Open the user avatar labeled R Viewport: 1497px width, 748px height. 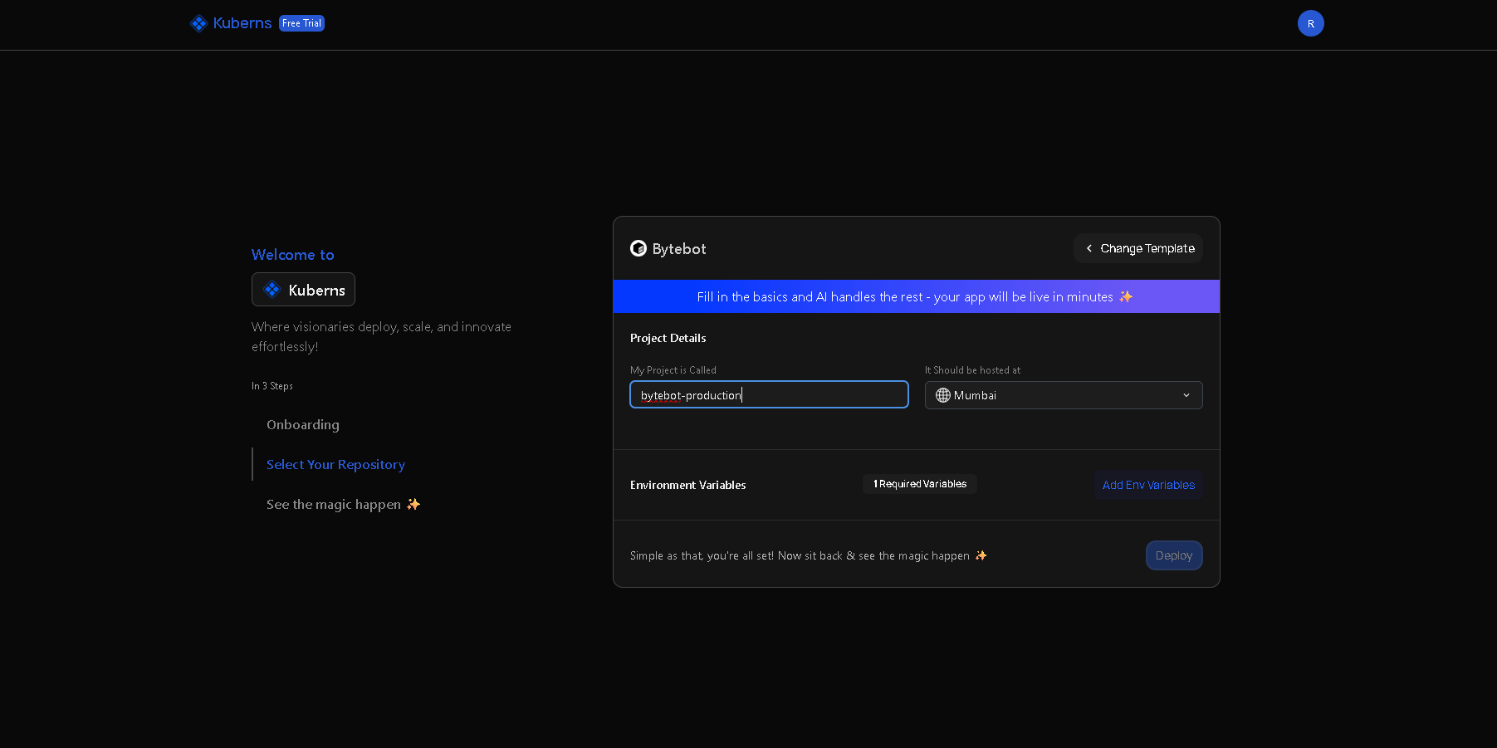[x=1310, y=23]
